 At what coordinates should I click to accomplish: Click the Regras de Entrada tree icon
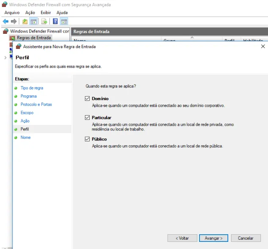pyautogui.click(x=12, y=38)
